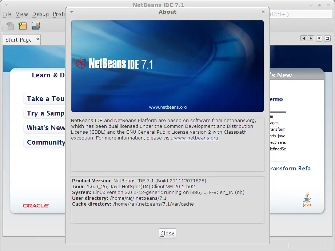The width and height of the screenshot is (335, 251).
Task: Select the Java version line text
Action: coord(133,187)
